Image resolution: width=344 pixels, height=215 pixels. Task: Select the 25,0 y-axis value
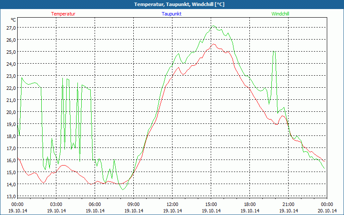tap(11, 52)
